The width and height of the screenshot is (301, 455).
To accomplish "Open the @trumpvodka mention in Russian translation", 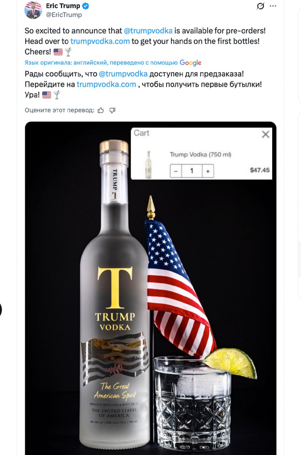I will click(123, 74).
